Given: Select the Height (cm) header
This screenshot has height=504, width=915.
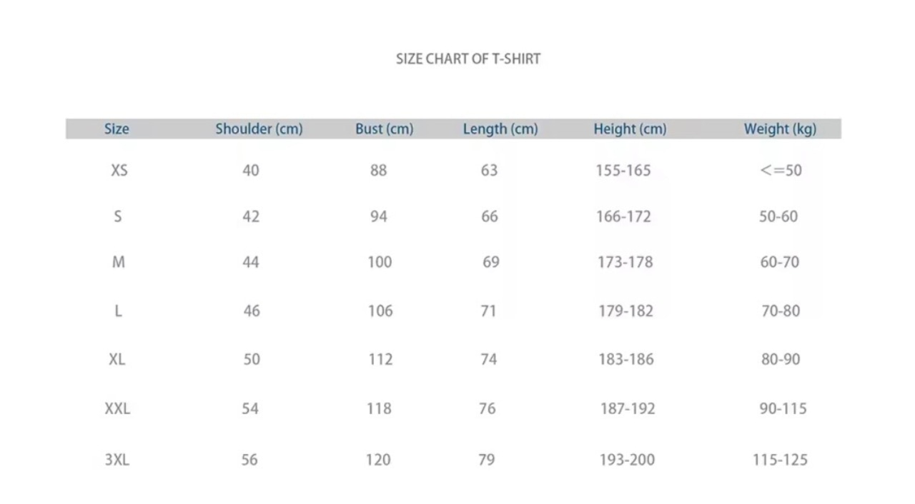Looking at the screenshot, I should (x=629, y=129).
